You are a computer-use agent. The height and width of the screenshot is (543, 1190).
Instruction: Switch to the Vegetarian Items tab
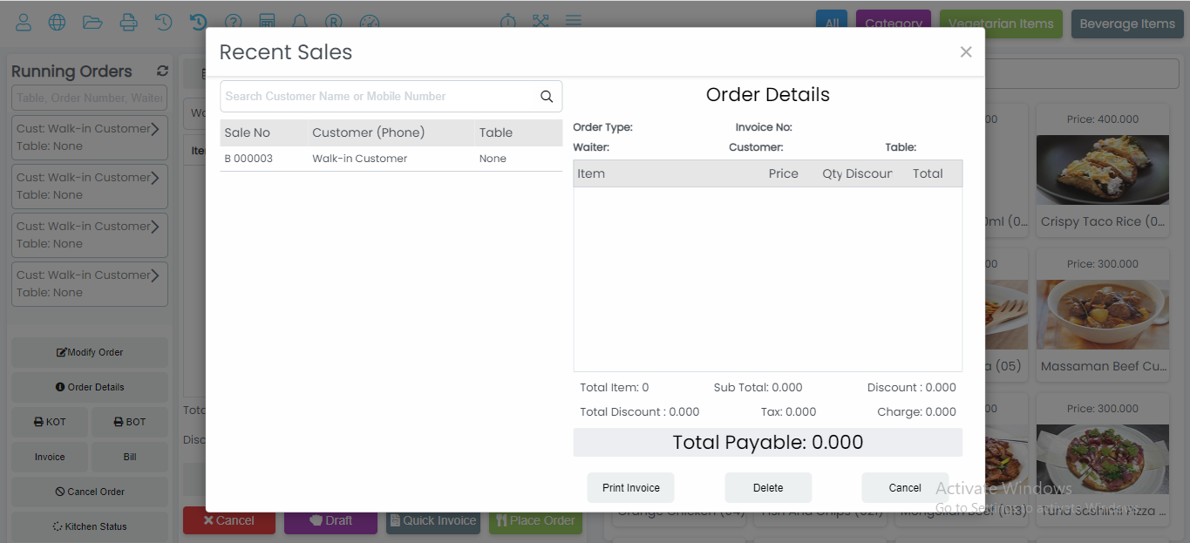coord(1000,24)
